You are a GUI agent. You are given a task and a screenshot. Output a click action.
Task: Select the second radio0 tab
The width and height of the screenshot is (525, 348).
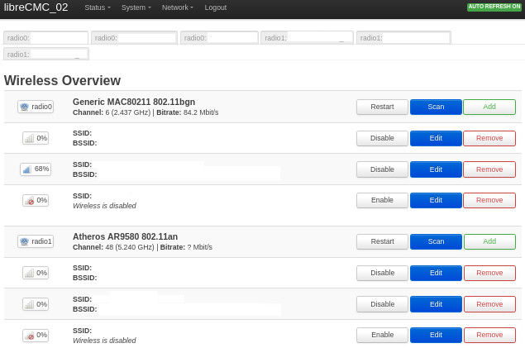[x=134, y=38]
